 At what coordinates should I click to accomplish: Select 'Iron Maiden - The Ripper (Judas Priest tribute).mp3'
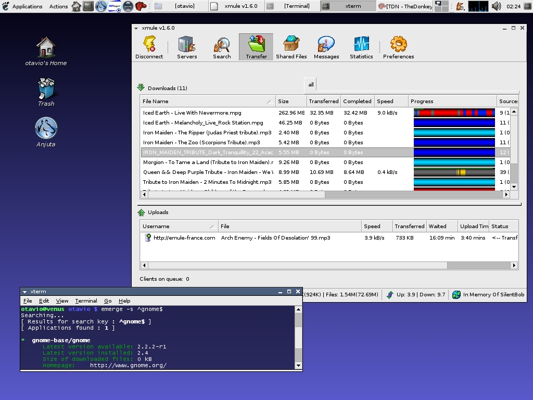325,133
